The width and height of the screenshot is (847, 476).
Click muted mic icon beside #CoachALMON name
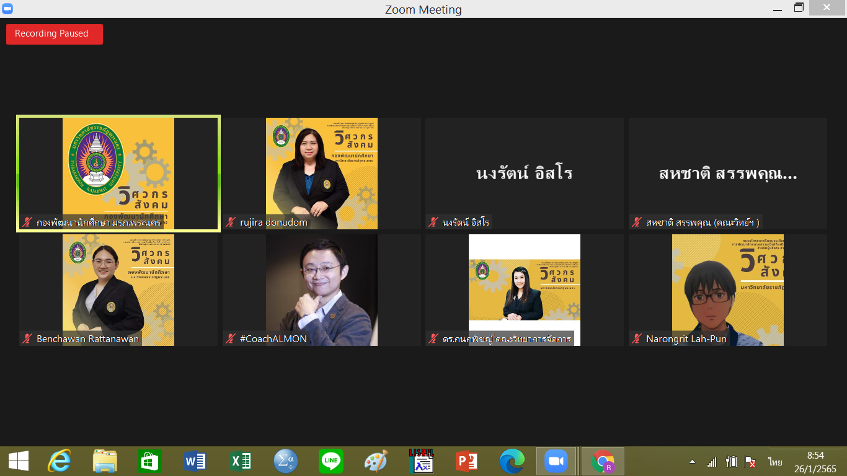coord(231,339)
